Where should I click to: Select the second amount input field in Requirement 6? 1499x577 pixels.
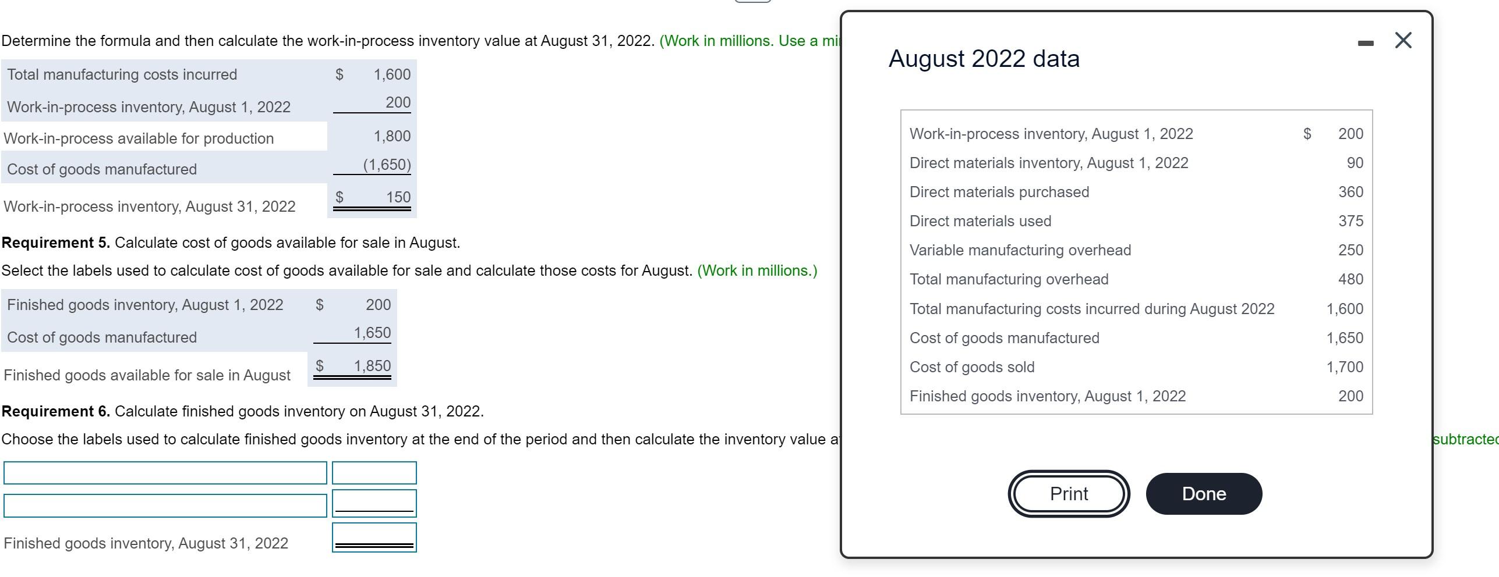point(374,504)
